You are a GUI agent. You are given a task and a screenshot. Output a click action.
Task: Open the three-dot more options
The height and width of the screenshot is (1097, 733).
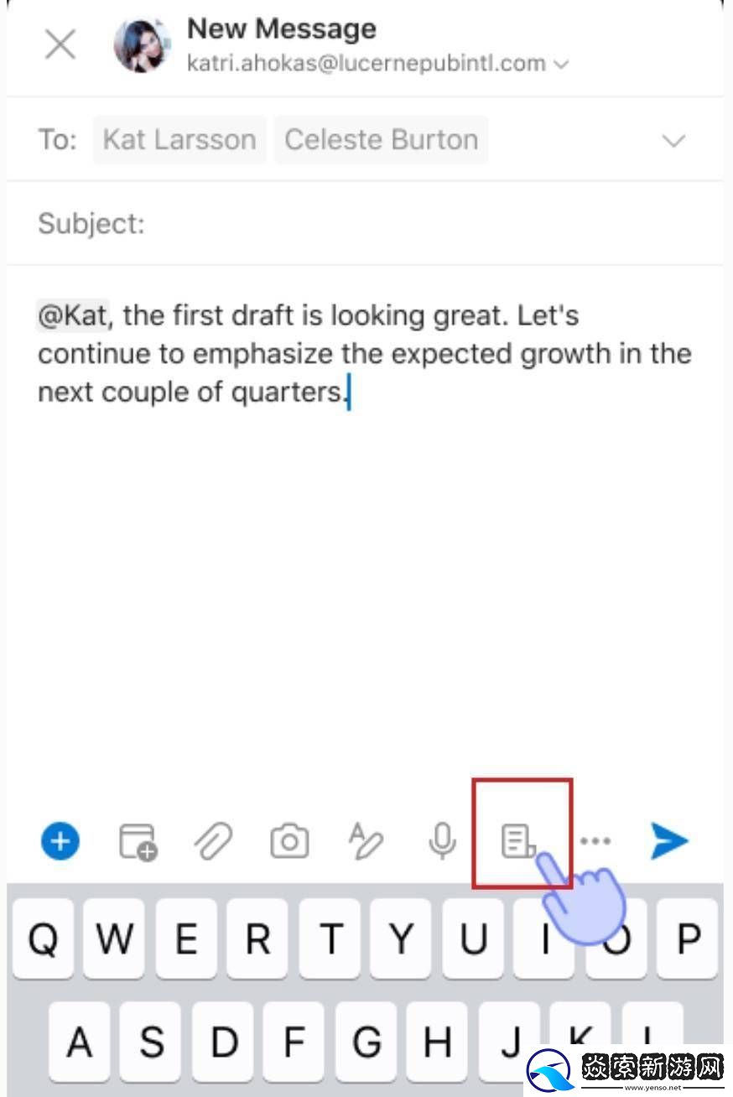[595, 840]
